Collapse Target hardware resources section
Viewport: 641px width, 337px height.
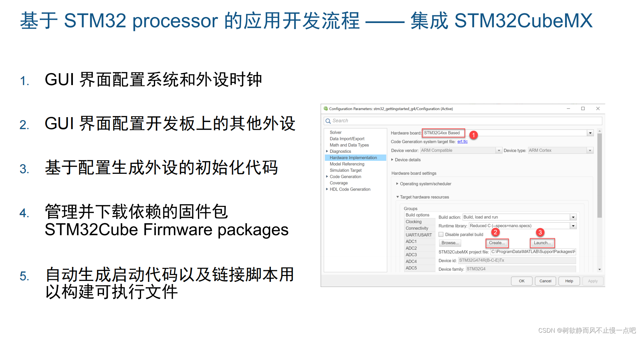coord(398,197)
